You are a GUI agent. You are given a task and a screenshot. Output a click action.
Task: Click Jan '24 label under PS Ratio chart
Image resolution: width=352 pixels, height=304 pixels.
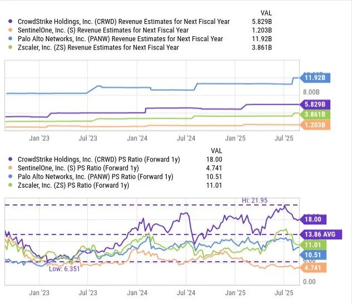click(x=137, y=292)
